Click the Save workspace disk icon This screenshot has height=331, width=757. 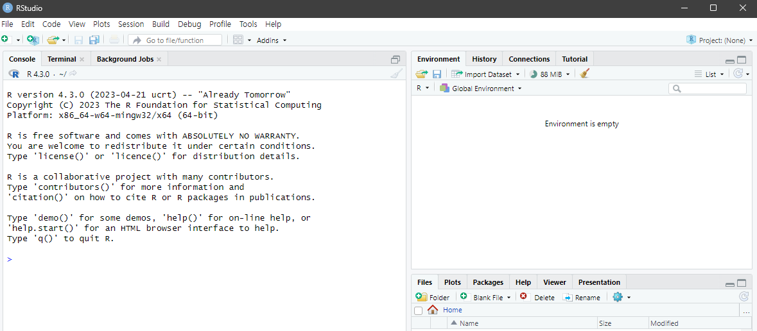437,74
